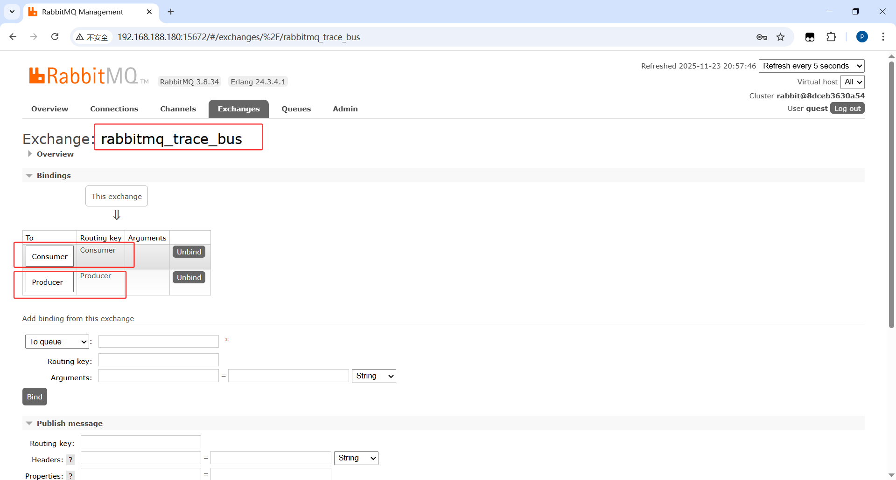The width and height of the screenshot is (896, 480).
Task: Click cluster name rabbit@8dceb3630a54
Action: coord(820,96)
